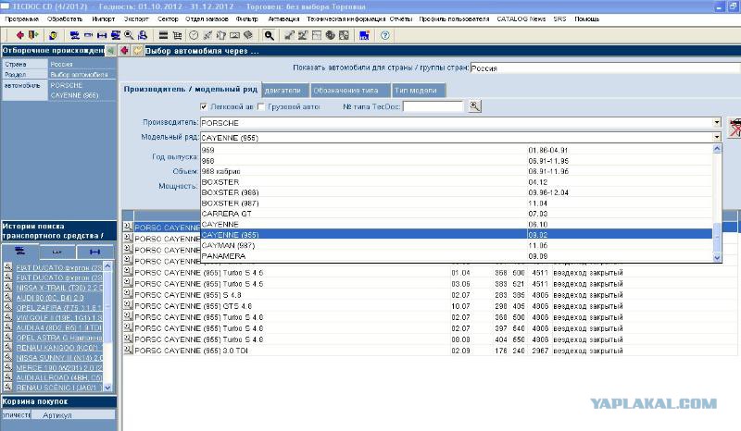This screenshot has width=741, height=431.
Task: Click the down arrow of history list scrollbar
Action: (107, 388)
